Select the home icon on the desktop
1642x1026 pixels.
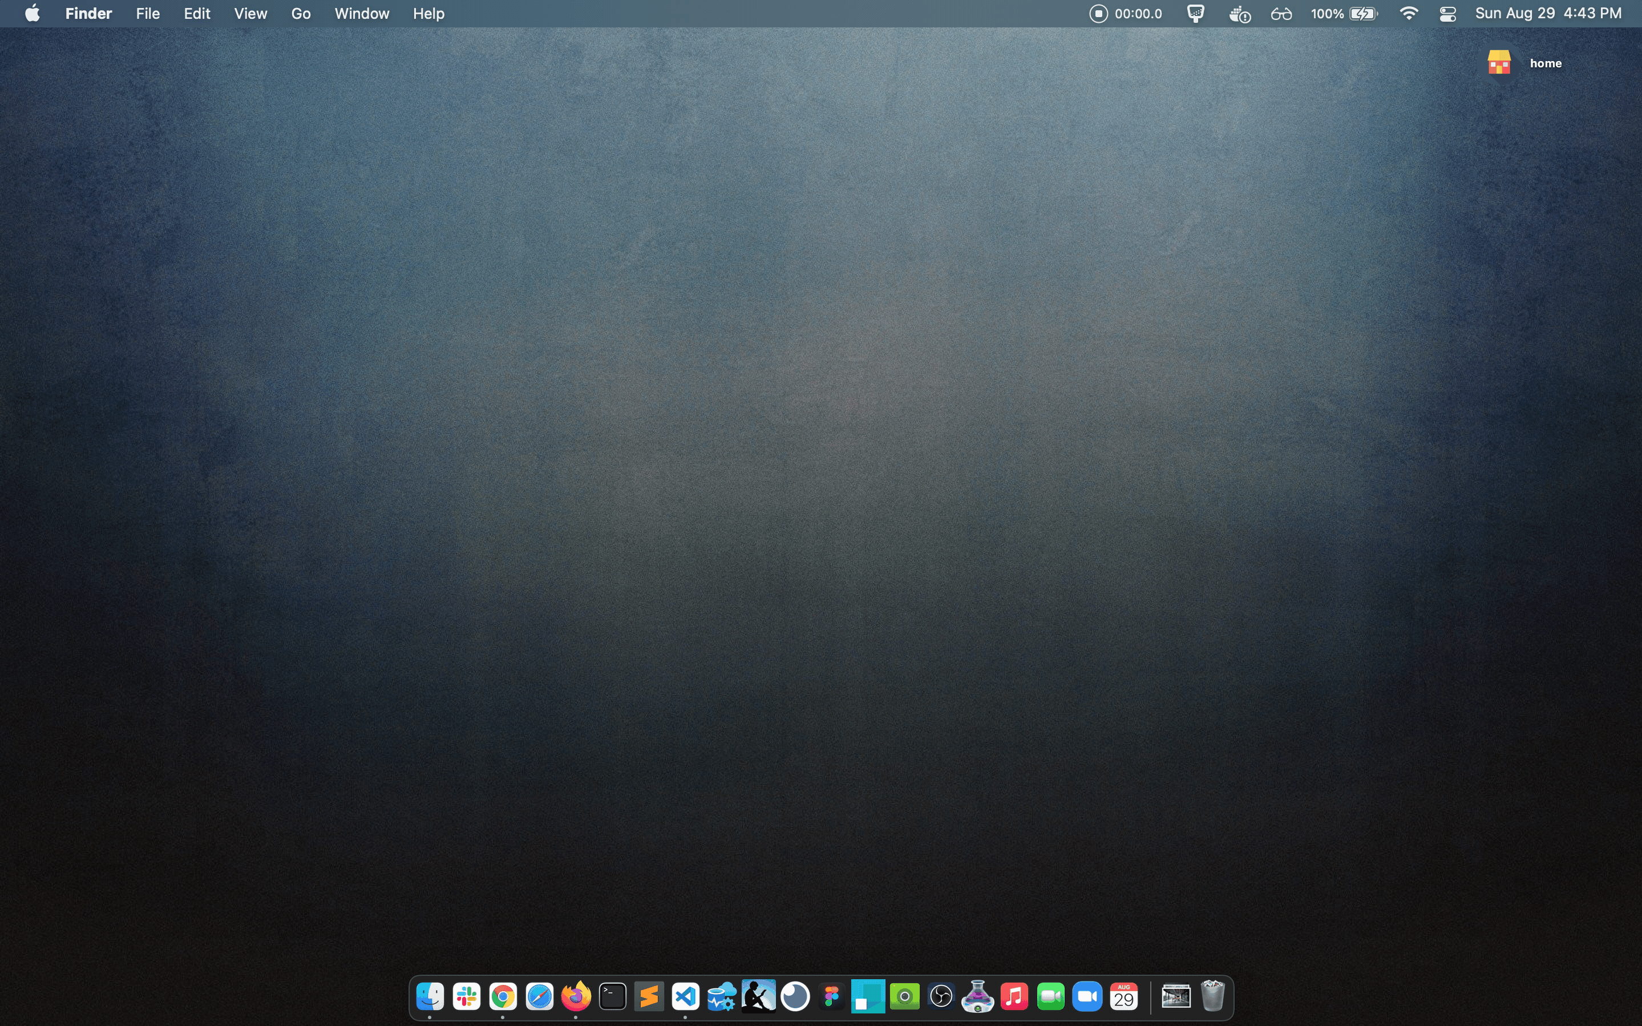click(x=1499, y=62)
